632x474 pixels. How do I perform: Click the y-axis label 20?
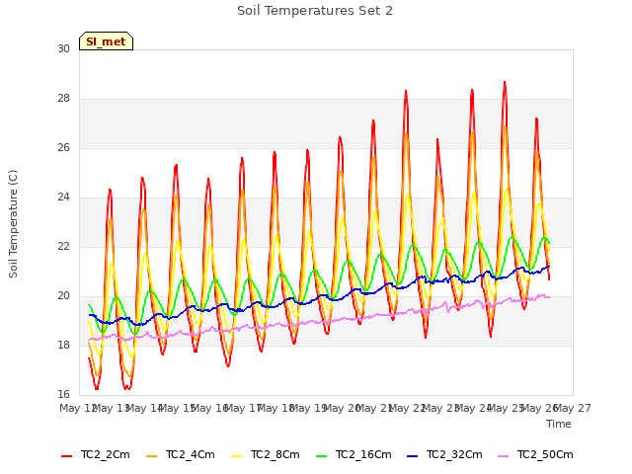coord(63,296)
